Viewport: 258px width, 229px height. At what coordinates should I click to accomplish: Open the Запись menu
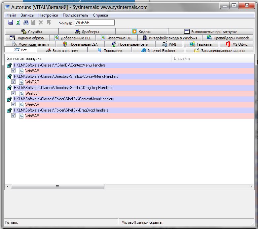27,15
